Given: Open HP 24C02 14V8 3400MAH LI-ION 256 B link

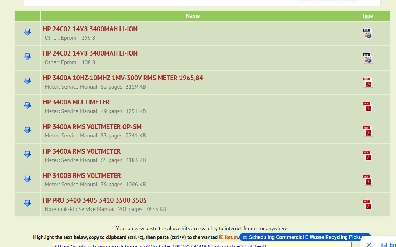Looking at the screenshot, I should pos(90,29).
